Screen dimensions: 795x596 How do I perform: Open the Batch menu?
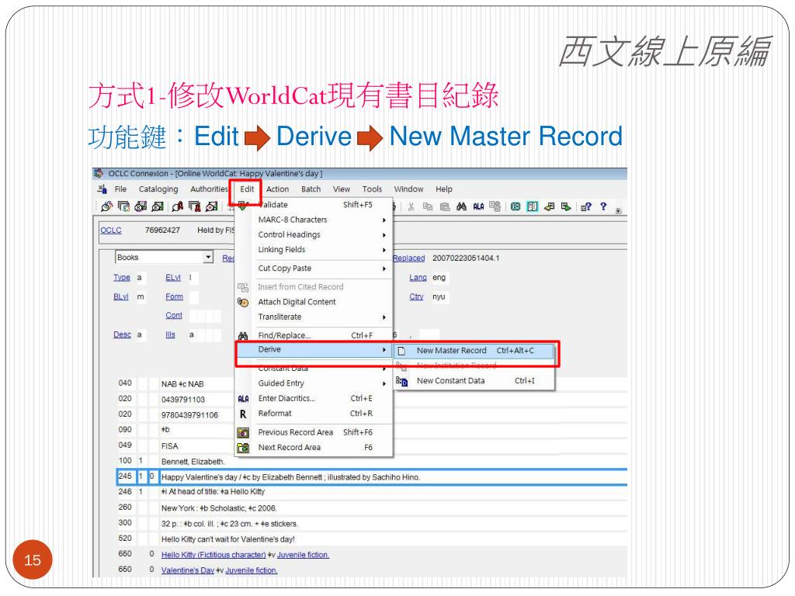coord(311,189)
